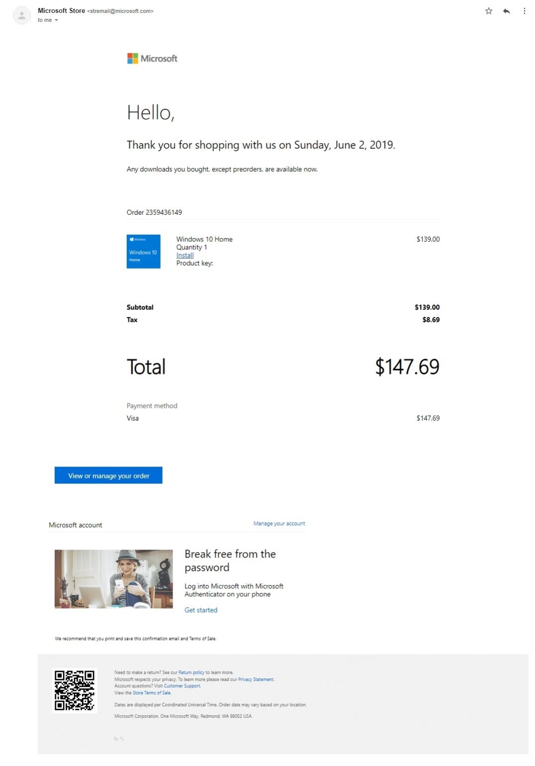The height and width of the screenshot is (766, 535).
Task: Click 'View or manage your order'
Action: pos(108,476)
